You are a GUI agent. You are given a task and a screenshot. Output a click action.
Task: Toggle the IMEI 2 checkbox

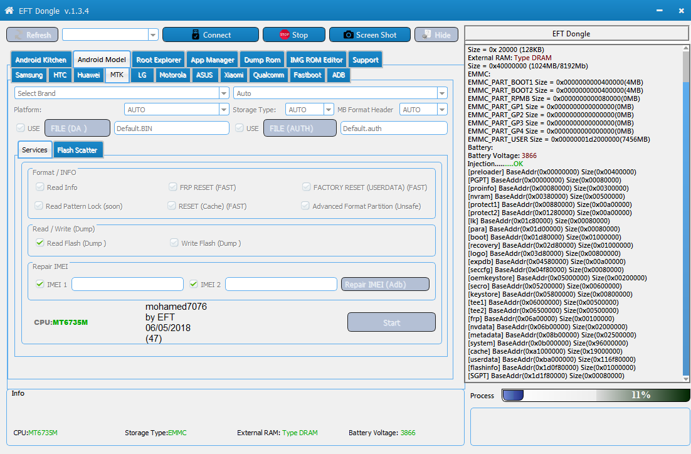(x=194, y=284)
